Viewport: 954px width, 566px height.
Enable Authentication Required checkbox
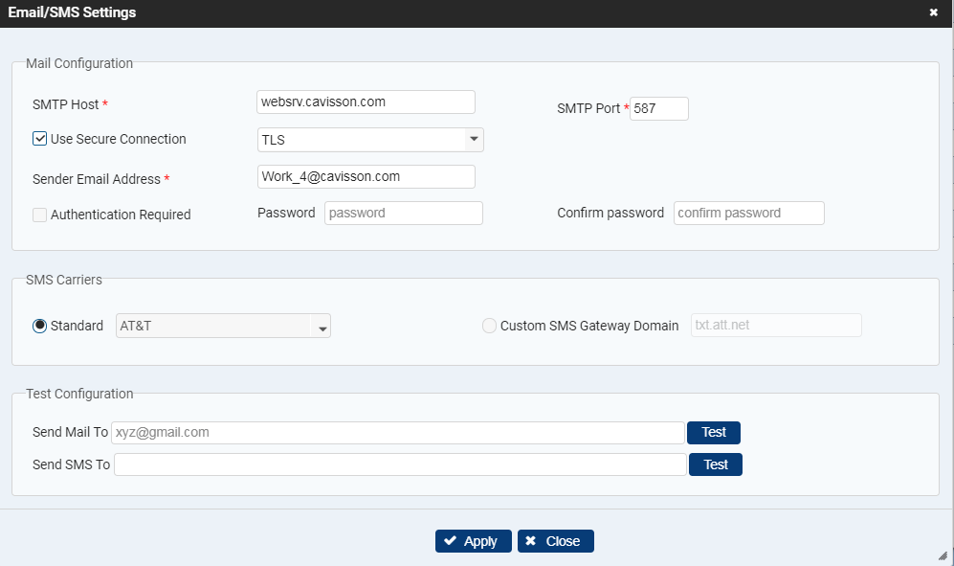39,215
